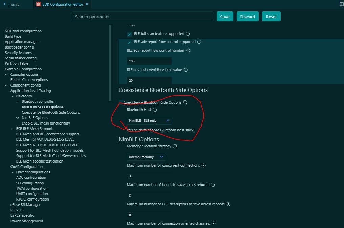This screenshot has height=228, width=344.
Task: Open the NimBLE - BLE only dropdown
Action: 149,120
